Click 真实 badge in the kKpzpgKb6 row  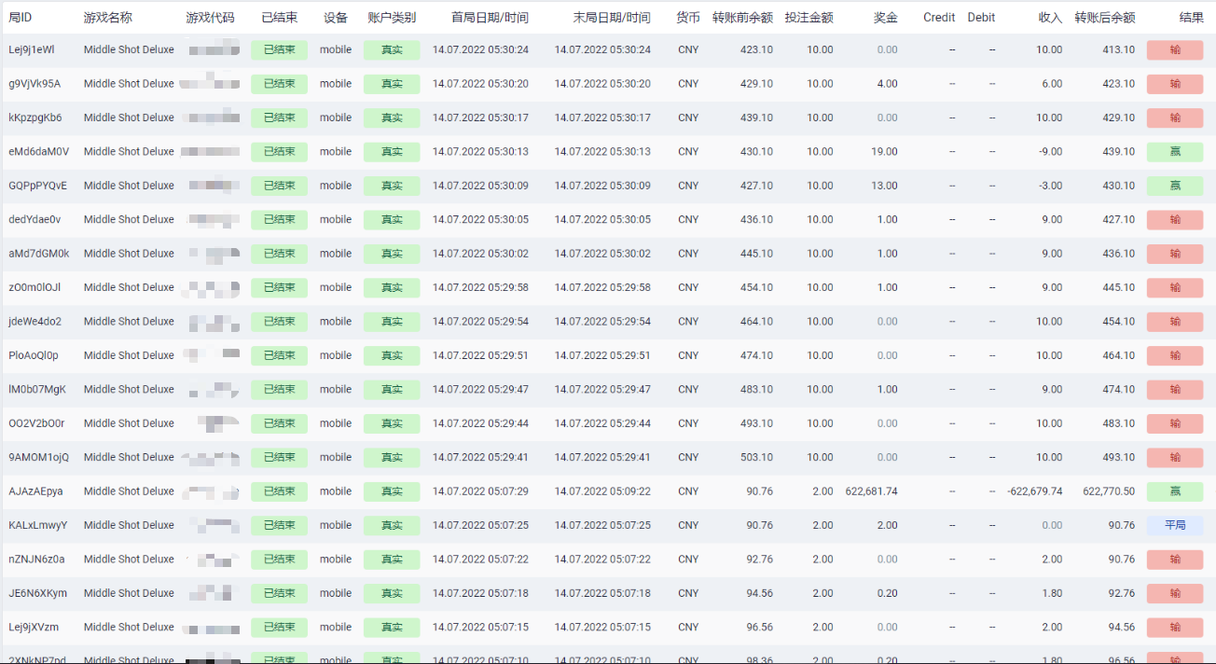[392, 118]
